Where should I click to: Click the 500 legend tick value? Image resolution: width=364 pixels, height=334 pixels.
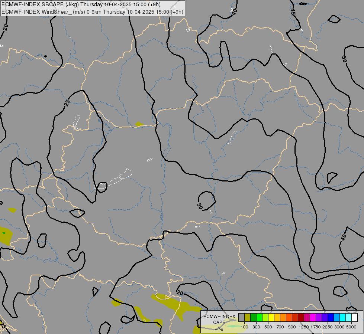click(x=268, y=327)
